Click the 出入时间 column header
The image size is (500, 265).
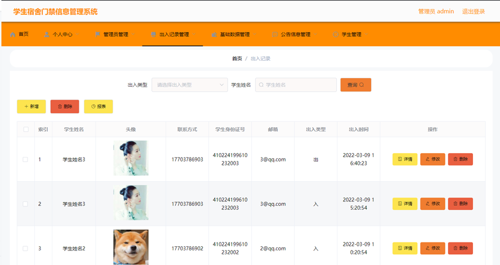359,129
